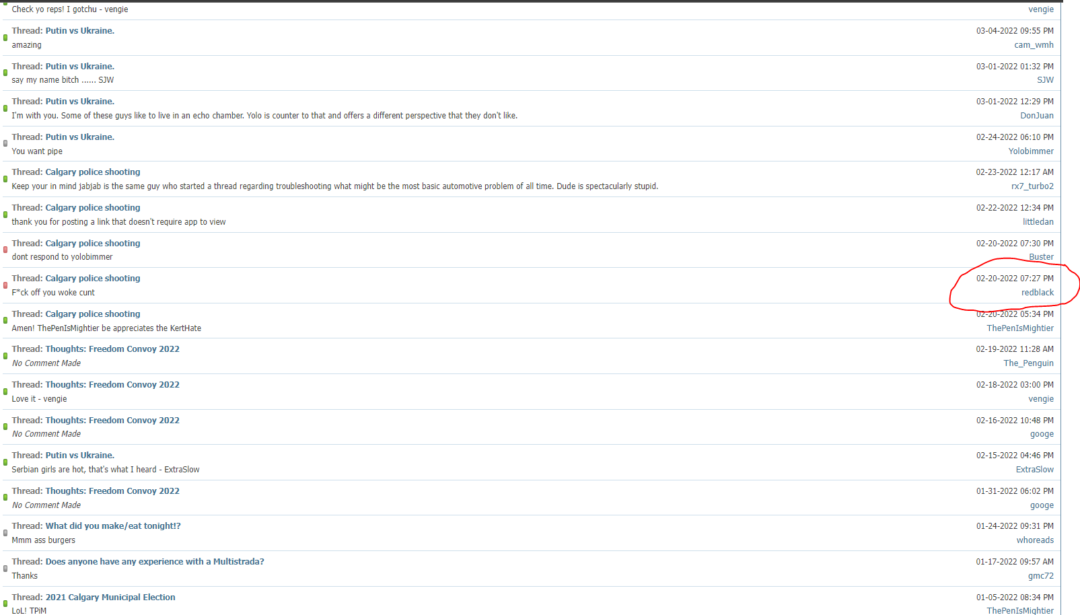
Task: Click 'Check yo reps! I gotchu' comment
Action: coord(70,9)
